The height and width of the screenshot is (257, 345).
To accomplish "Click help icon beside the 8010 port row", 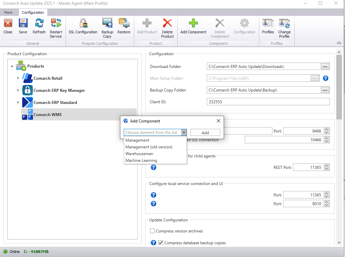I will 153,204.
